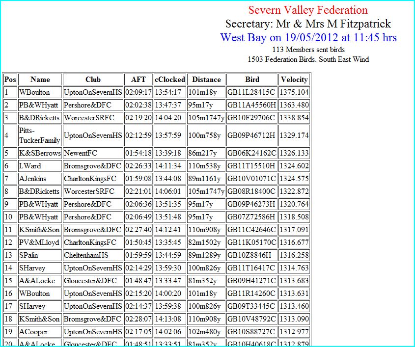Click the cClocked column header

[170, 80]
